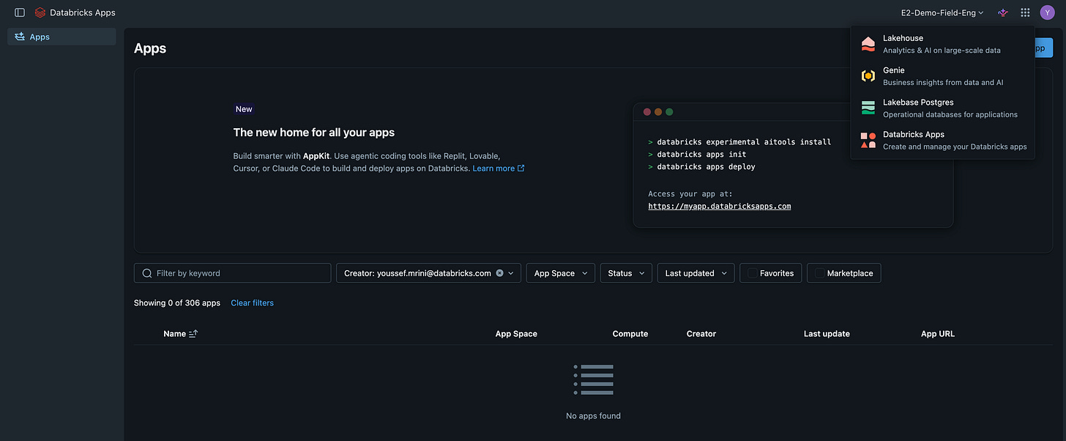
Task: Go to Apps in the sidebar
Action: (x=61, y=37)
